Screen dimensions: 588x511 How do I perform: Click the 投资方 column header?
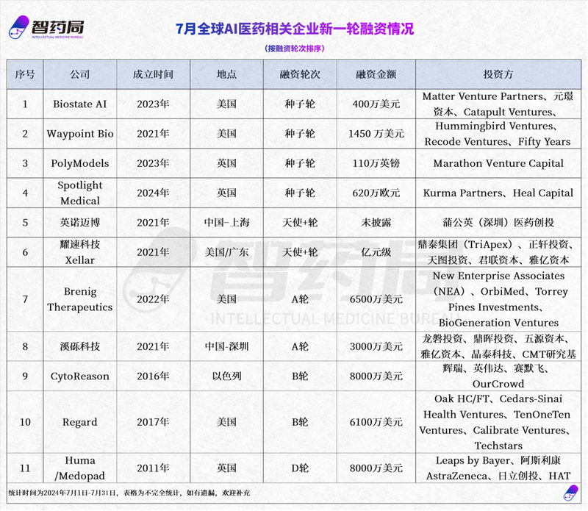(x=498, y=74)
